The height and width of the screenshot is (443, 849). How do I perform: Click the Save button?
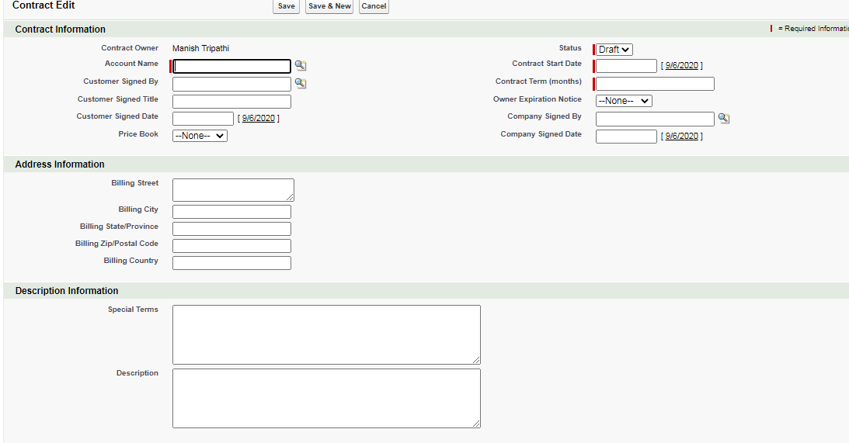tap(286, 6)
